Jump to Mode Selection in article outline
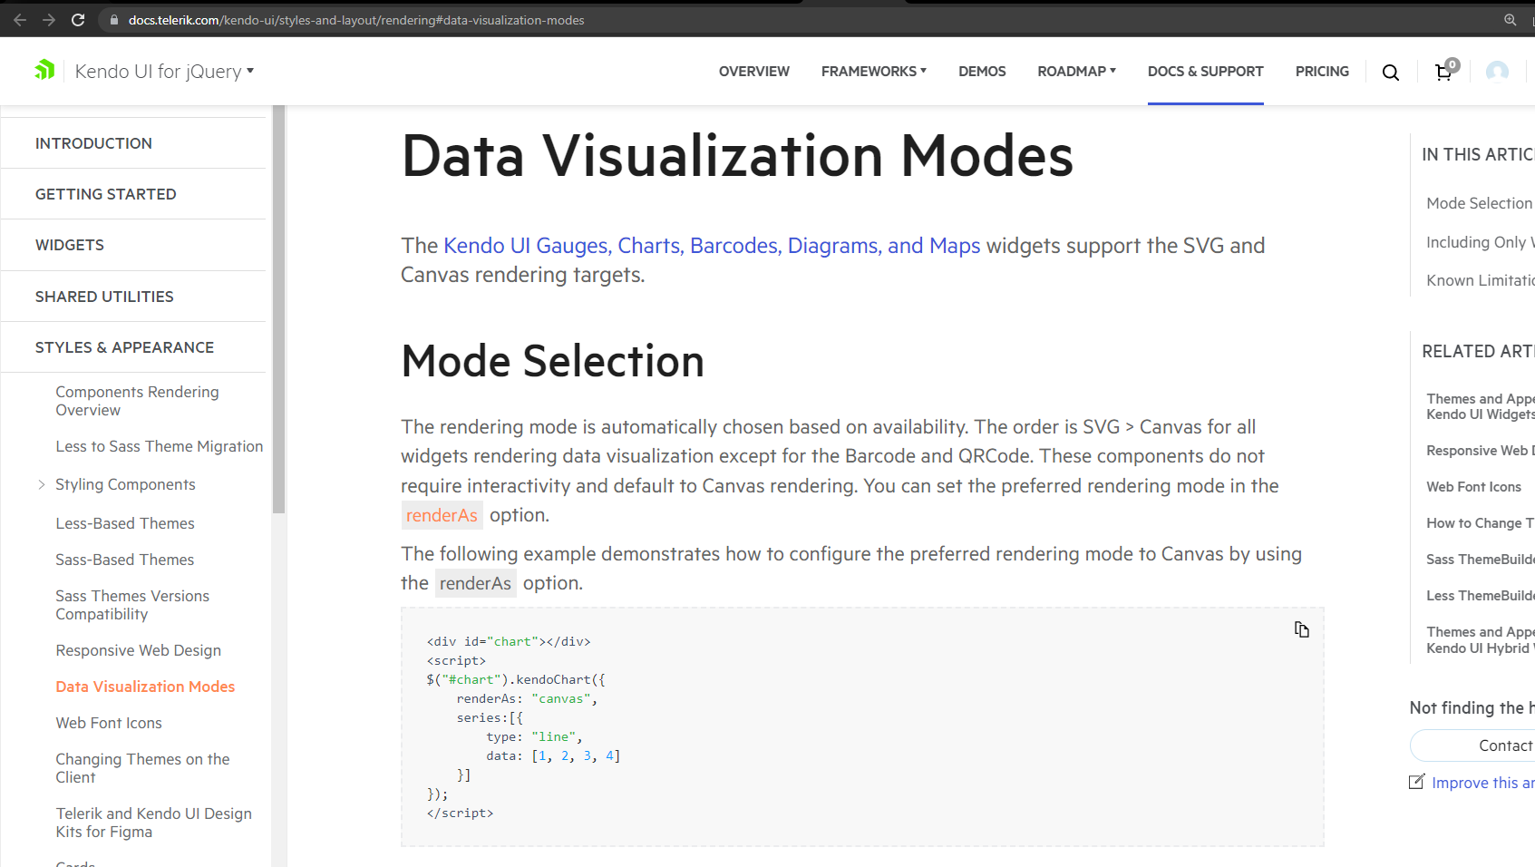 [1480, 203]
